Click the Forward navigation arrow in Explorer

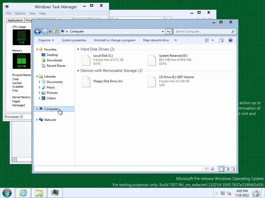[45, 31]
